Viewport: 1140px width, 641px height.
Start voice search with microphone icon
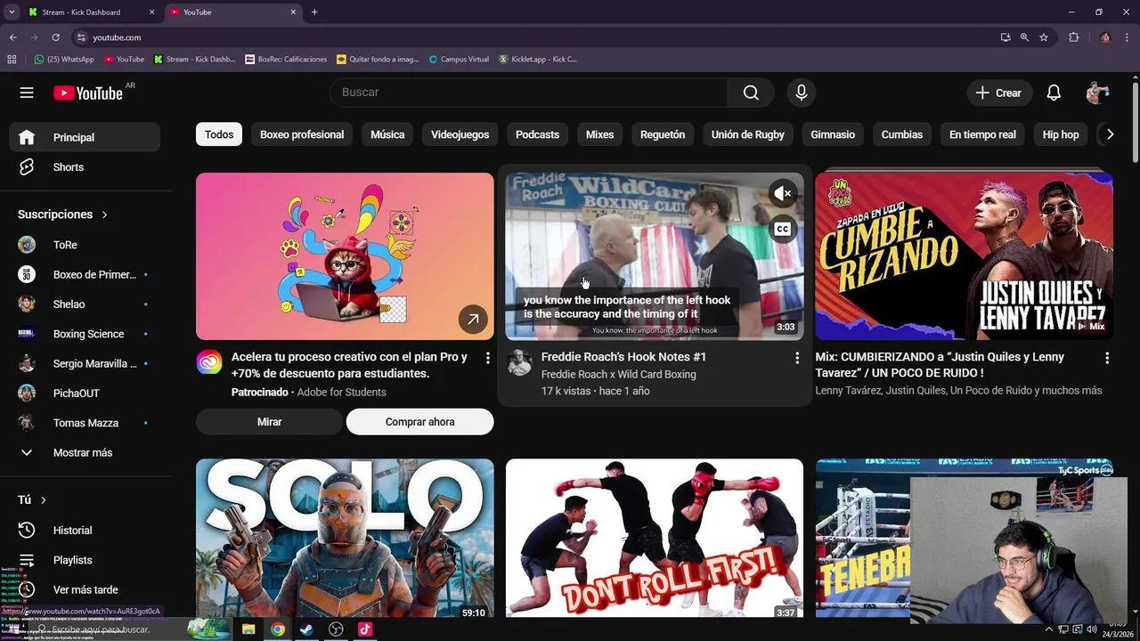[802, 93]
